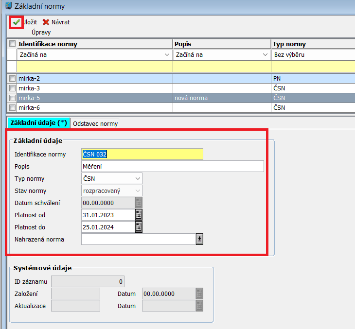This screenshot has height=329, width=355.
Task: Click the red X Návrat icon
Action: (46, 22)
